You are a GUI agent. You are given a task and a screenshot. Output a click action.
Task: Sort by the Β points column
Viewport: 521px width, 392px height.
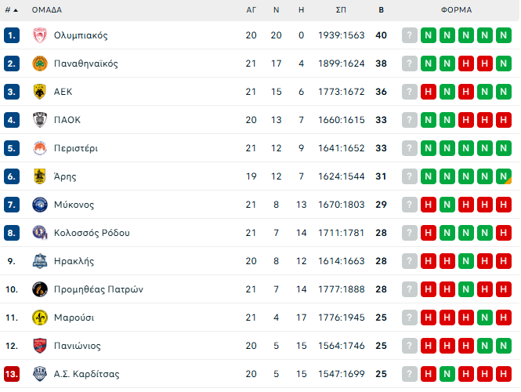(381, 10)
